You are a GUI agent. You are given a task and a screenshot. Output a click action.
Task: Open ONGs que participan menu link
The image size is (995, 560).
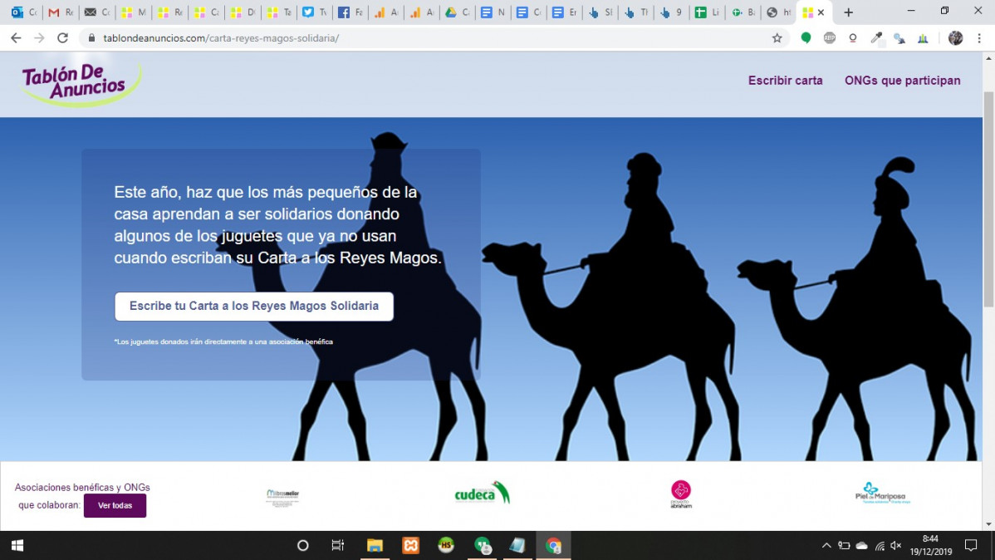pos(902,81)
